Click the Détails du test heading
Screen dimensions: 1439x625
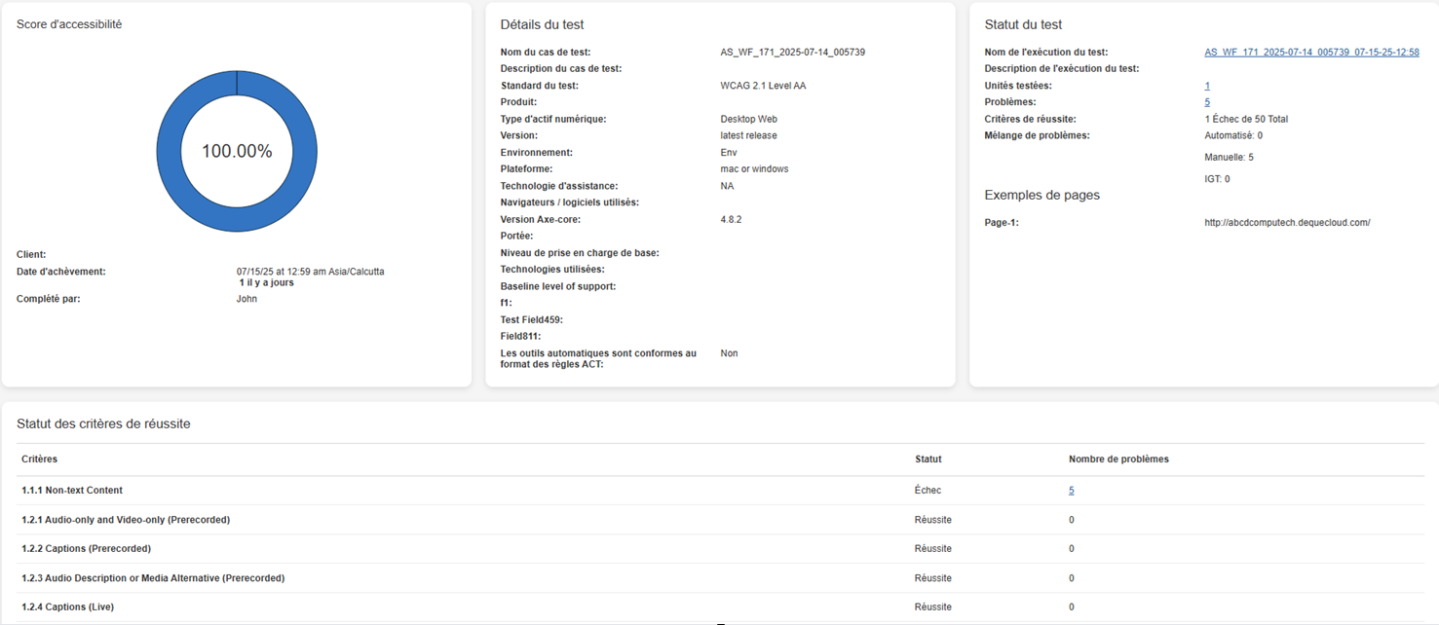542,24
